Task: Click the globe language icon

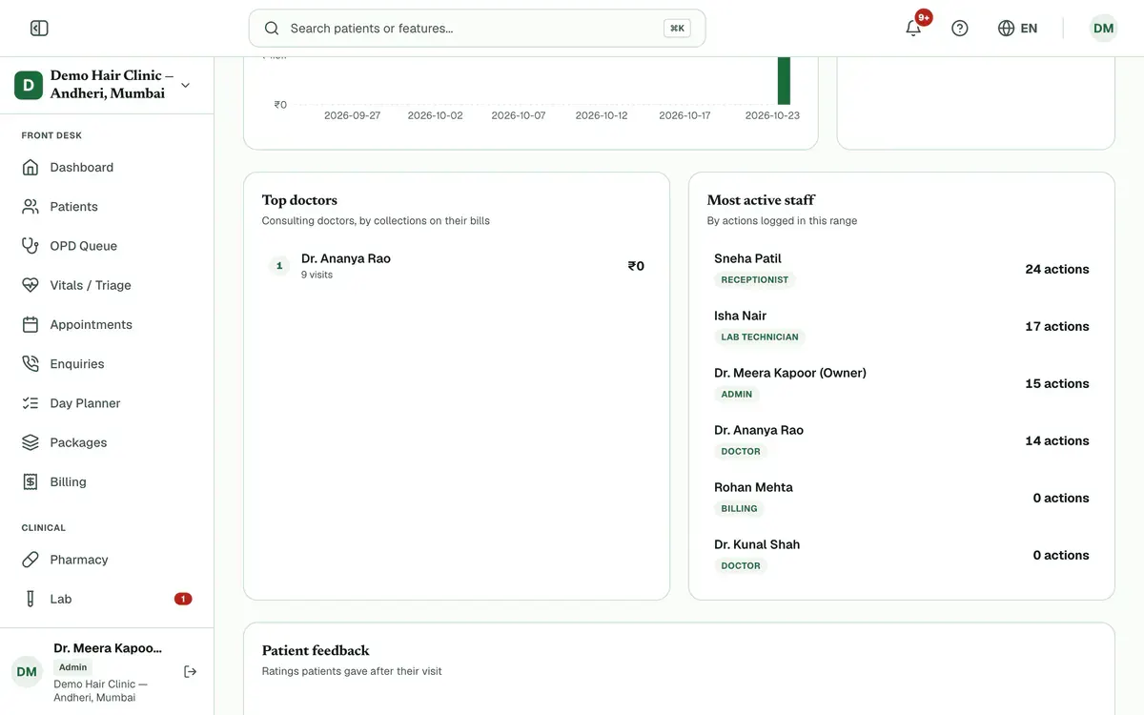Action: pos(1006,29)
